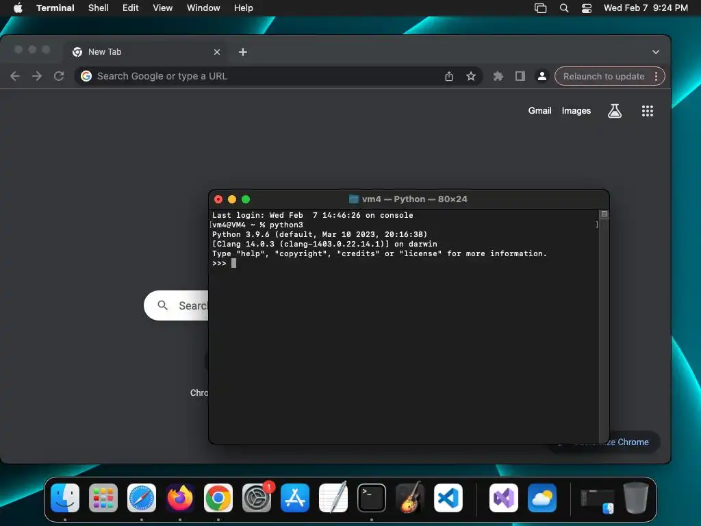The image size is (701, 526).
Task: Open Visual Studio Code from the Dock
Action: click(448, 498)
